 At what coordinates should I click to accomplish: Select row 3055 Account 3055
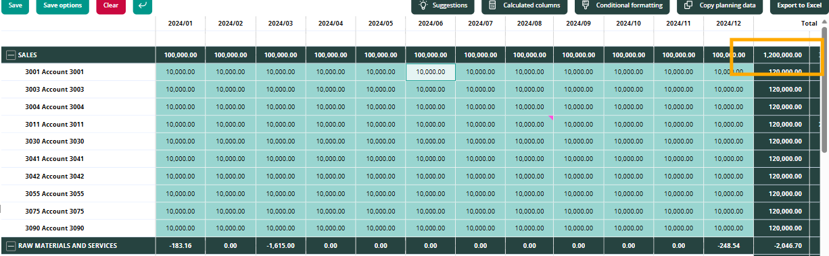[78, 194]
